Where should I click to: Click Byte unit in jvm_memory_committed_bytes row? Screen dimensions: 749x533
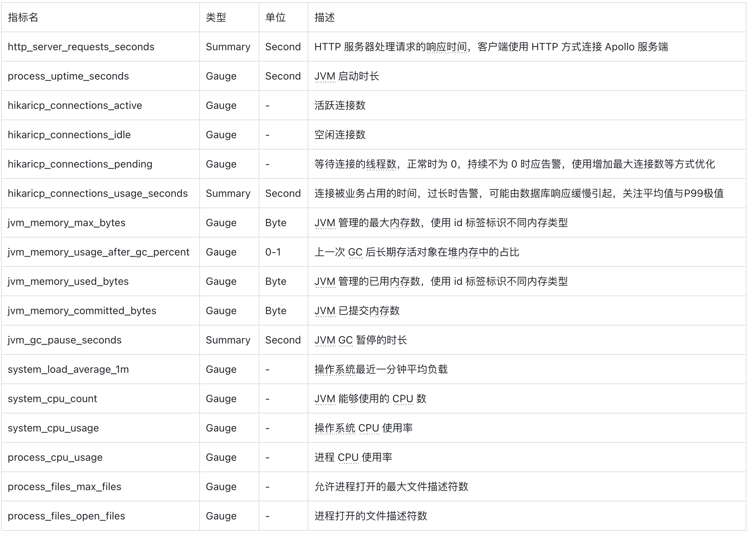[275, 311]
